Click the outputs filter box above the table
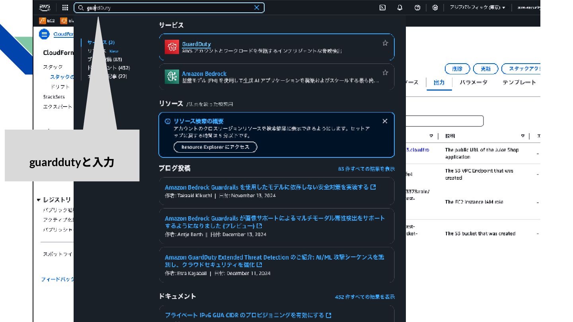573x322 pixels. click(x=444, y=121)
